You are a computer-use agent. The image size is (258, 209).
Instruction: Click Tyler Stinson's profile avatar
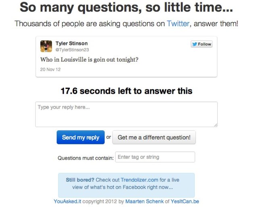(46, 46)
